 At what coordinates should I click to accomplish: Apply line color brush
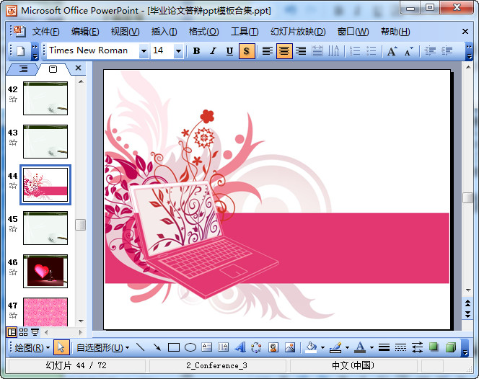335,347
